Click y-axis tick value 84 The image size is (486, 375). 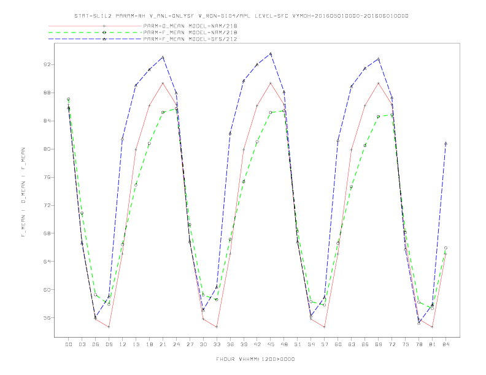(x=47, y=121)
